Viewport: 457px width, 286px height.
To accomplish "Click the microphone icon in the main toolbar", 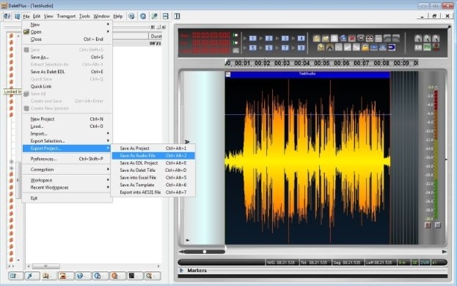I will [x=154, y=16].
